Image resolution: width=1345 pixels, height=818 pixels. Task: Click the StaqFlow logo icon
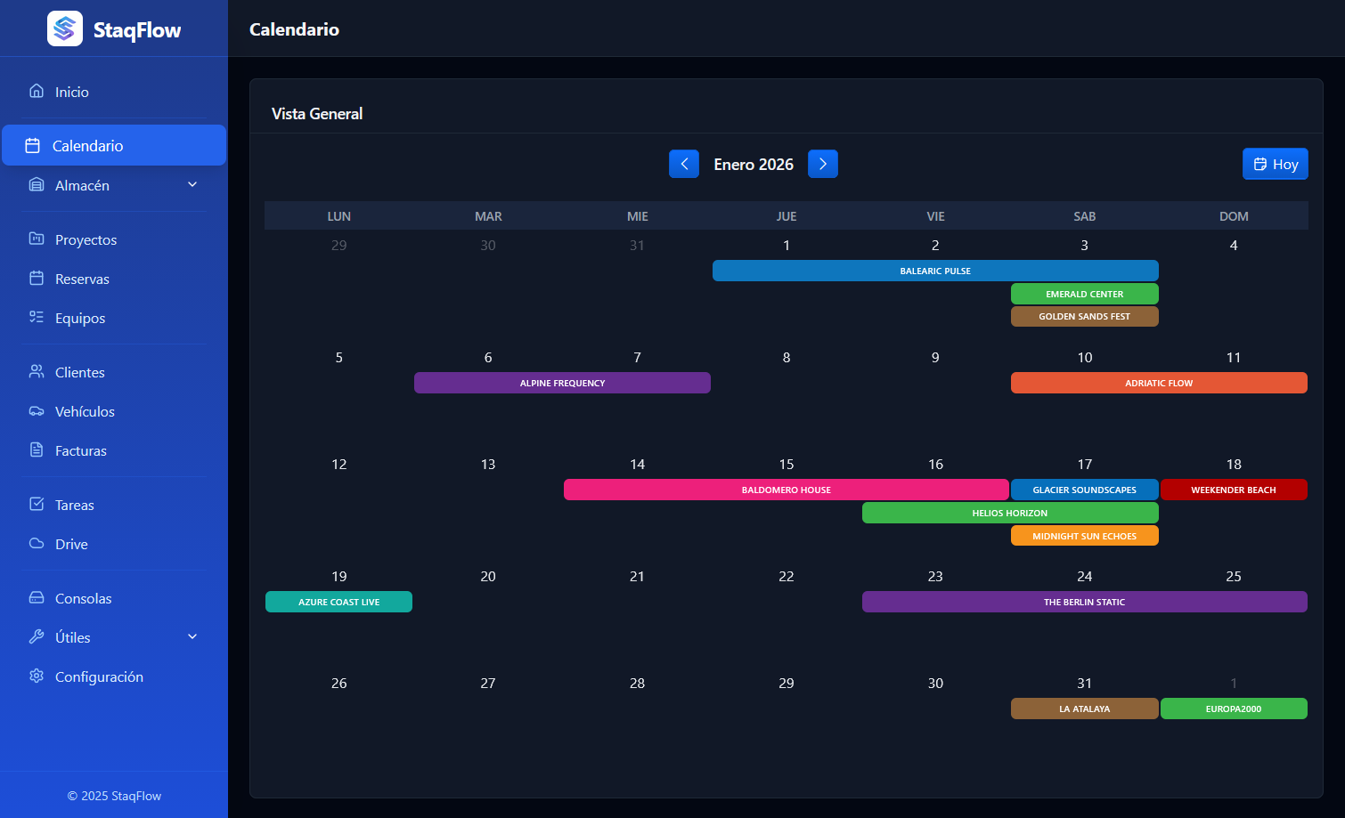[x=65, y=28]
